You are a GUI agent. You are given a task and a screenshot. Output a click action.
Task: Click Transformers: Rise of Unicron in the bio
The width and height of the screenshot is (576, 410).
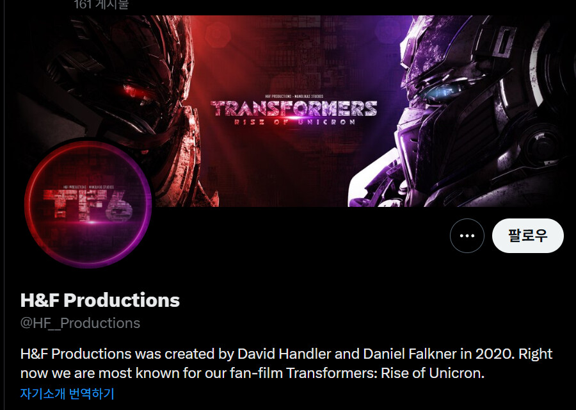point(385,373)
